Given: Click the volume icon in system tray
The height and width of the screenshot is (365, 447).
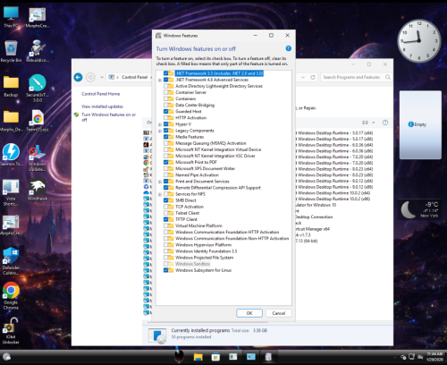Looking at the screenshot, I should tap(420, 357).
